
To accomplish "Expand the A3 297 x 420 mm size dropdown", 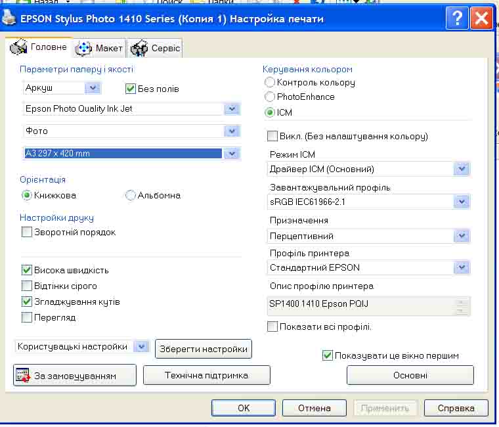I will click(232, 154).
